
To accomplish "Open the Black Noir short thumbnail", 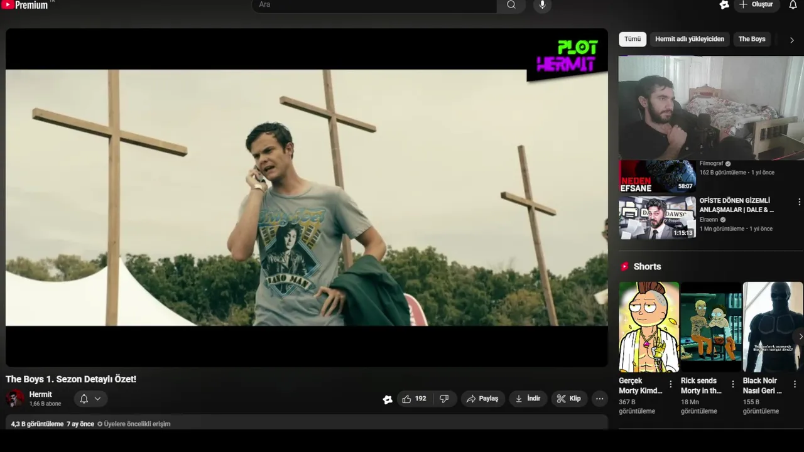I will coord(773,327).
